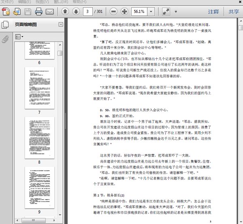
Task: Zoom out with the minus button
Action: pos(113,11)
